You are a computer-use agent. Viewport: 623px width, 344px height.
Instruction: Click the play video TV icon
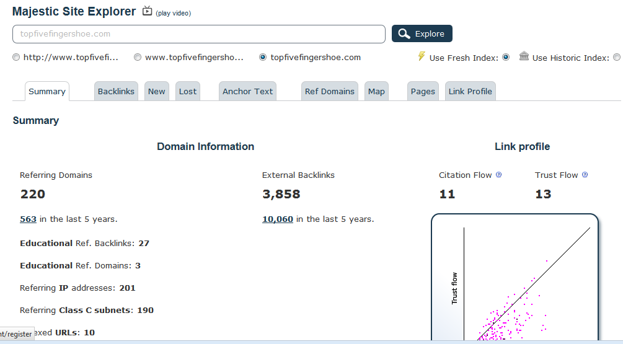point(148,11)
